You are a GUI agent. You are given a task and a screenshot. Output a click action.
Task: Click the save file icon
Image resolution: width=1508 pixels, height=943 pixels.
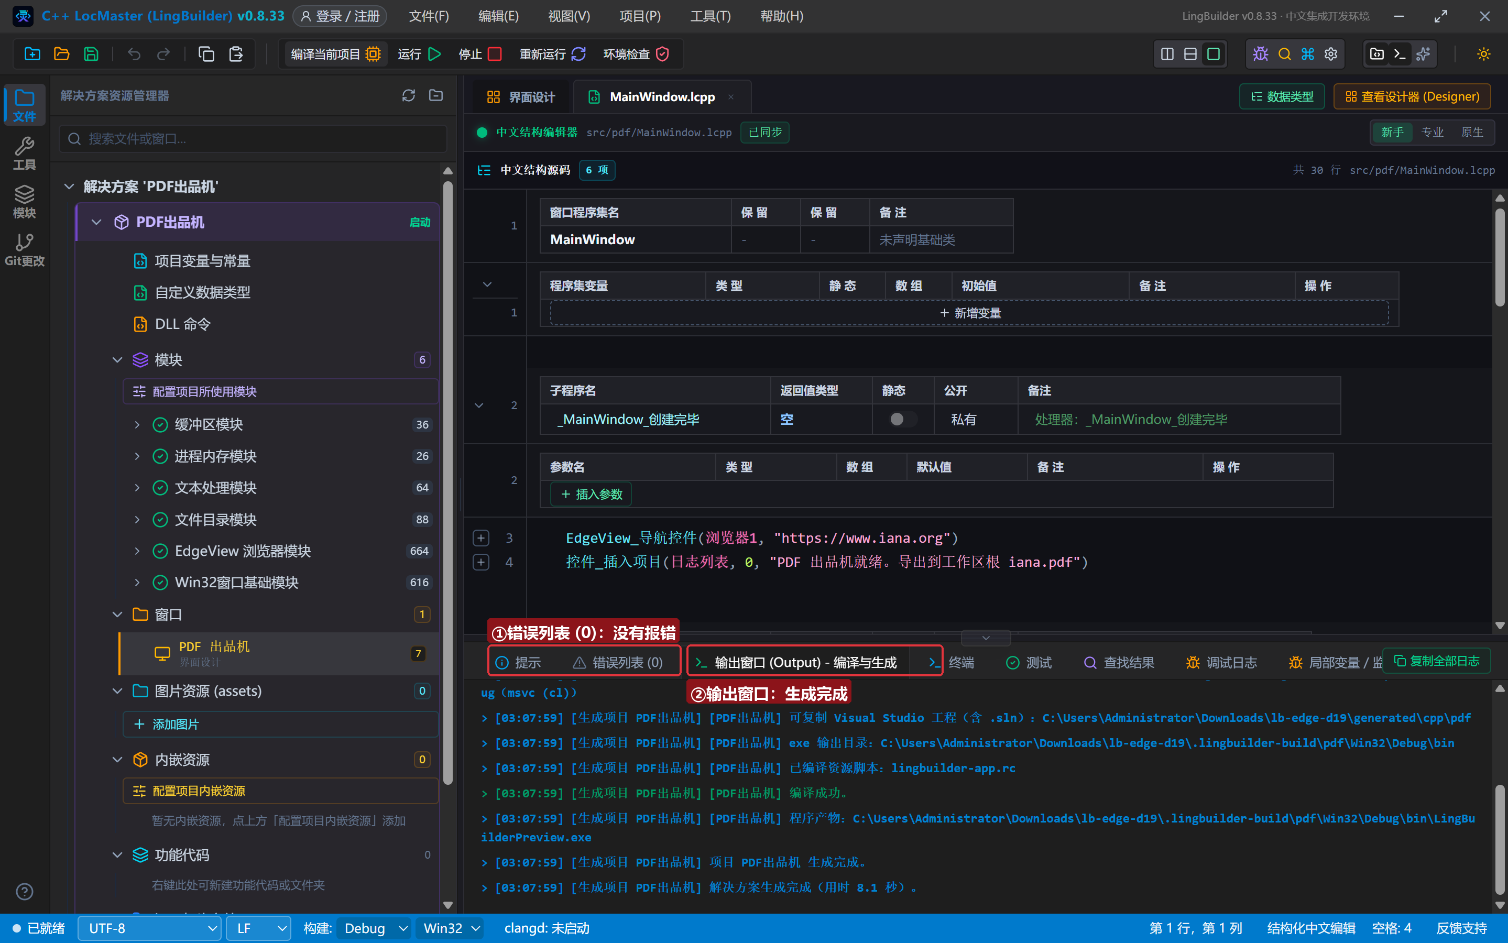point(91,54)
